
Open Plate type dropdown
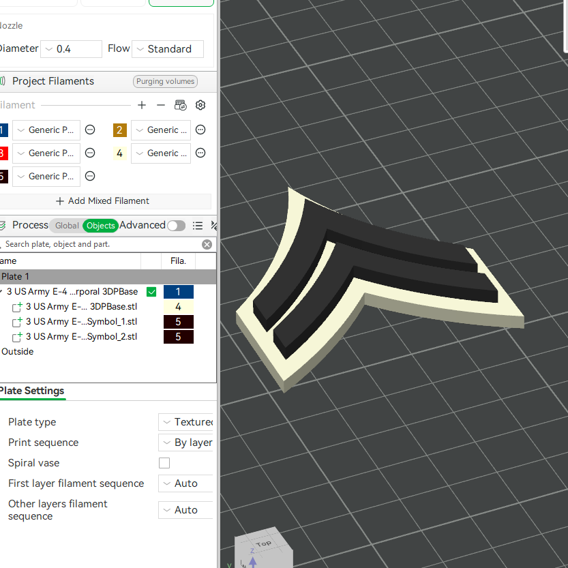pyautogui.click(x=185, y=422)
